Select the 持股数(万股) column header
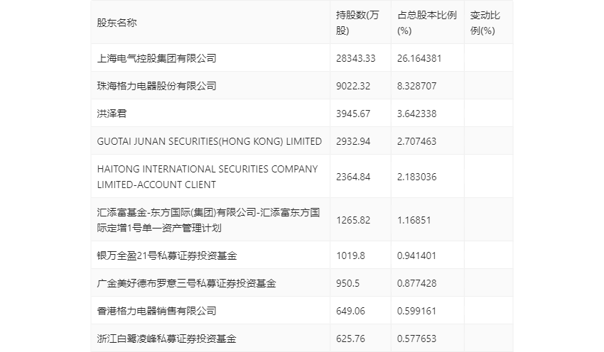This screenshot has height=352, width=604. (357, 23)
